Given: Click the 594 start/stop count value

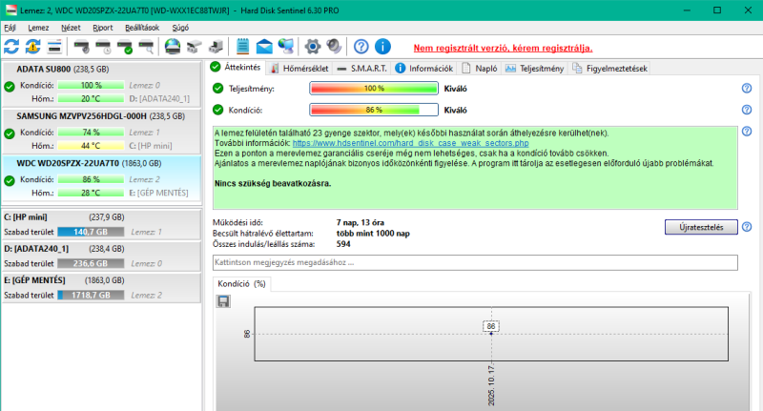Looking at the screenshot, I should click(x=343, y=244).
